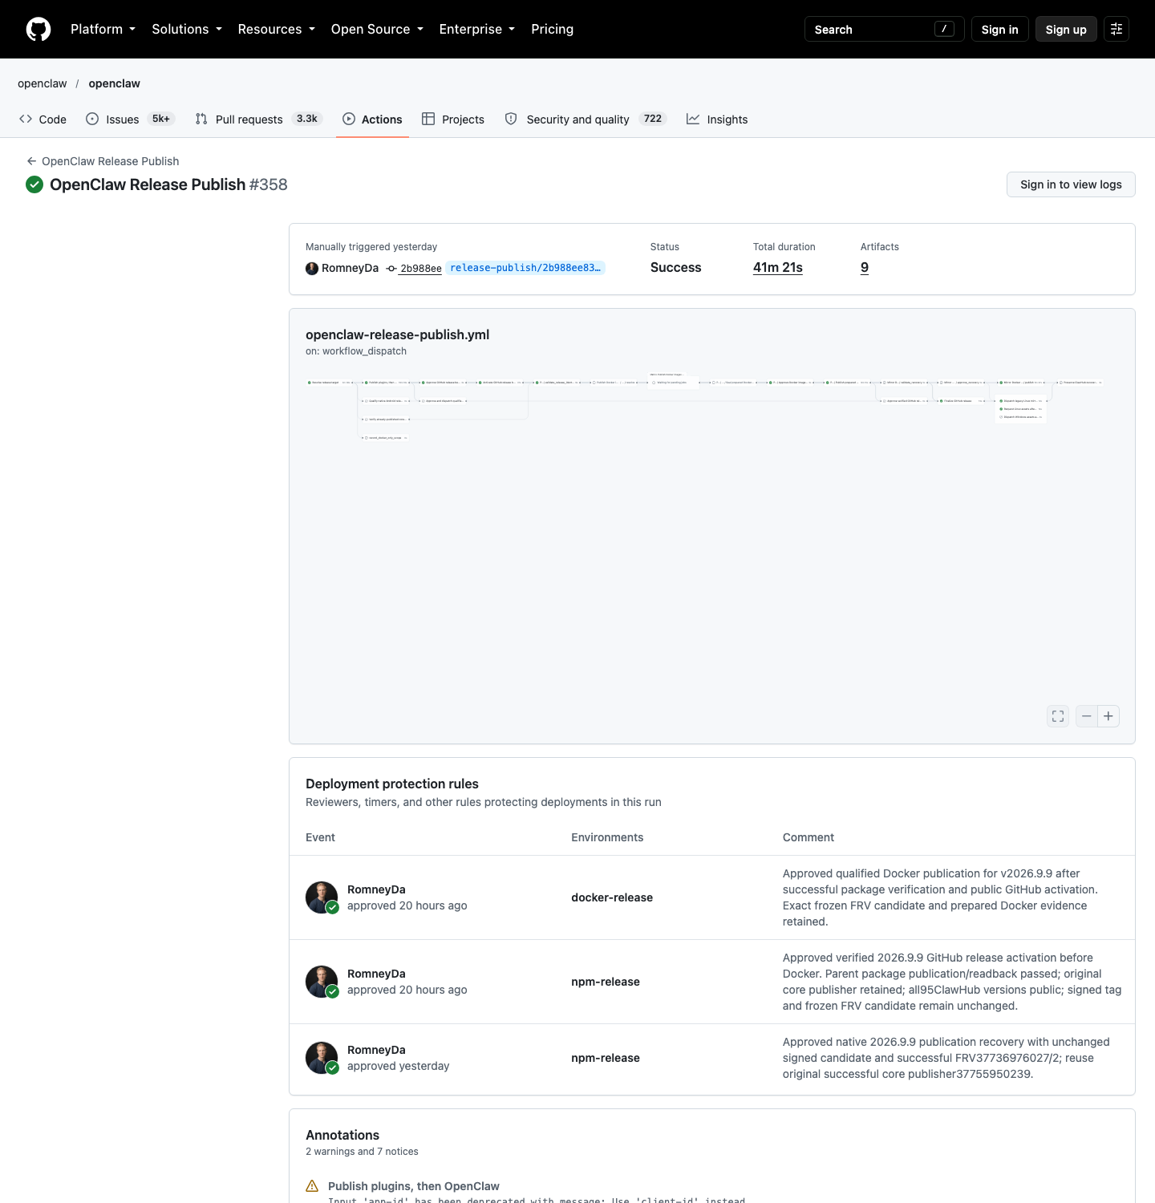Click the commit icon beside 2b988ee
The width and height of the screenshot is (1155, 1203).
[391, 269]
